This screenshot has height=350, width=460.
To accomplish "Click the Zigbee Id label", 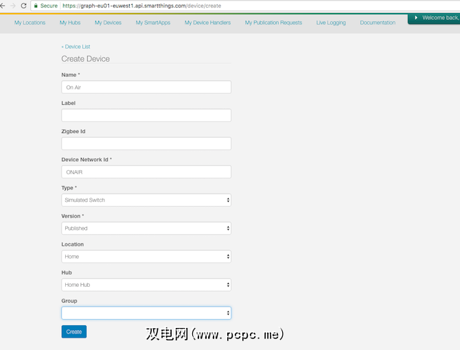I will (x=73, y=131).
